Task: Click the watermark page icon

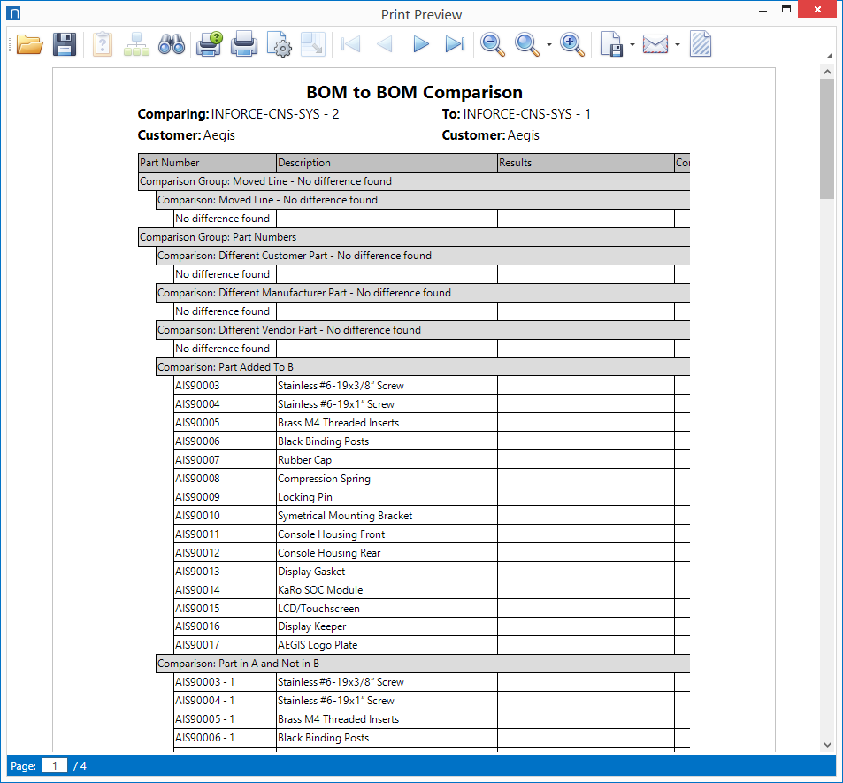Action: [x=701, y=44]
